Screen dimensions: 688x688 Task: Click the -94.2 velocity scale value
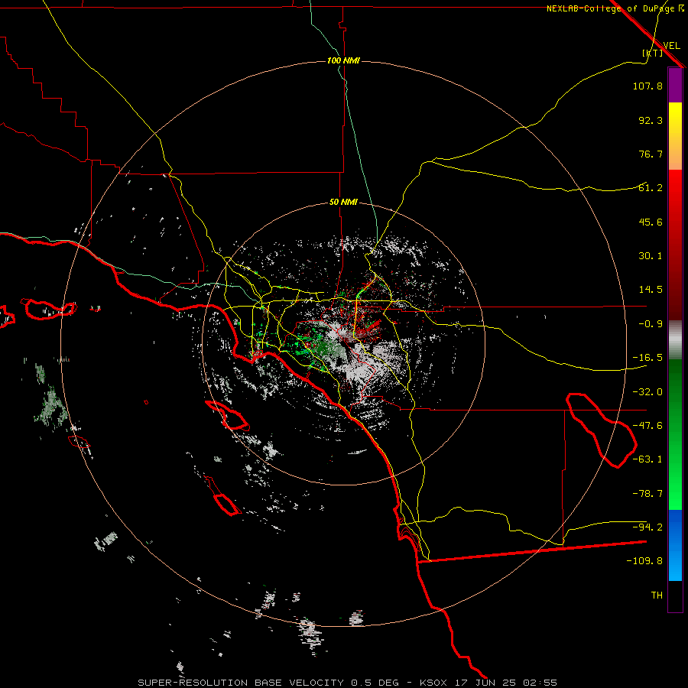tap(647, 527)
